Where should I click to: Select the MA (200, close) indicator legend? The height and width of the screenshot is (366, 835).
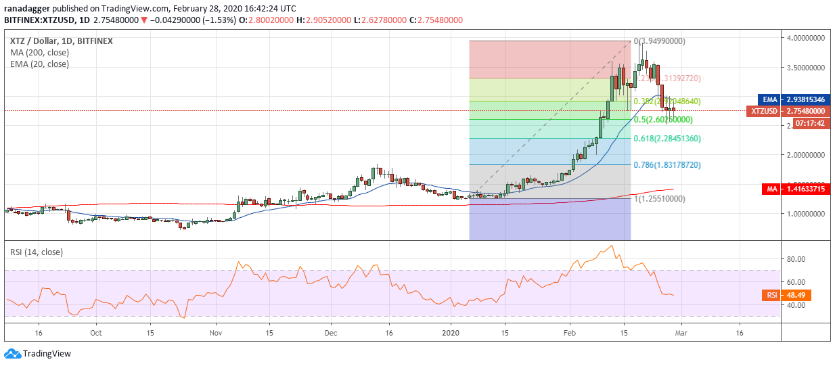tap(39, 53)
